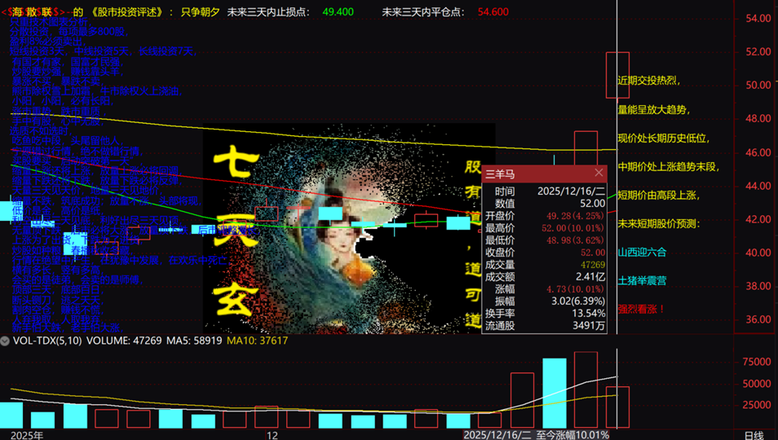Click the 横有多长，竖有多高 maxim line
This screenshot has height=440, width=778.
[57, 270]
